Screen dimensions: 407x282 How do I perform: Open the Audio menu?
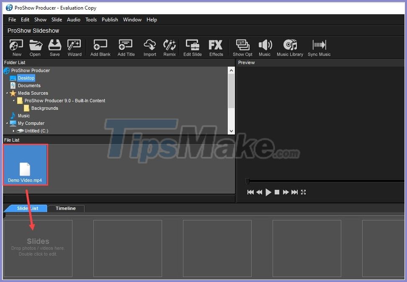(x=74, y=19)
